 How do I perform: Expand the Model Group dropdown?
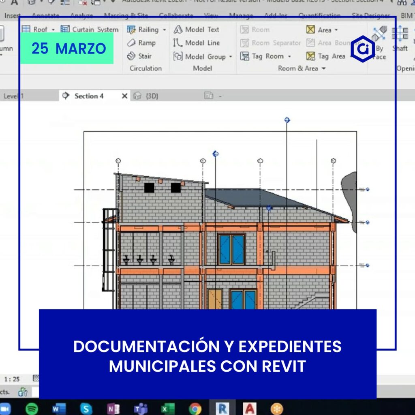(231, 57)
